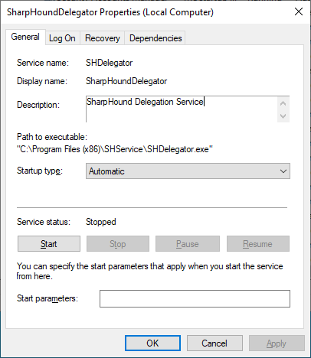Click the Cancel button
Image resolution: width=311 pixels, height=358 pixels.
tap(214, 343)
